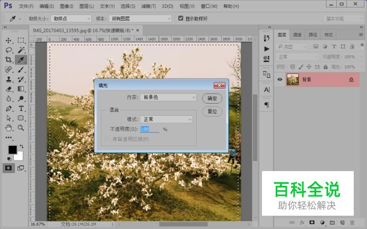The height and width of the screenshot is (229, 367).
Task: Select the Move tool
Action: [x=8, y=40]
